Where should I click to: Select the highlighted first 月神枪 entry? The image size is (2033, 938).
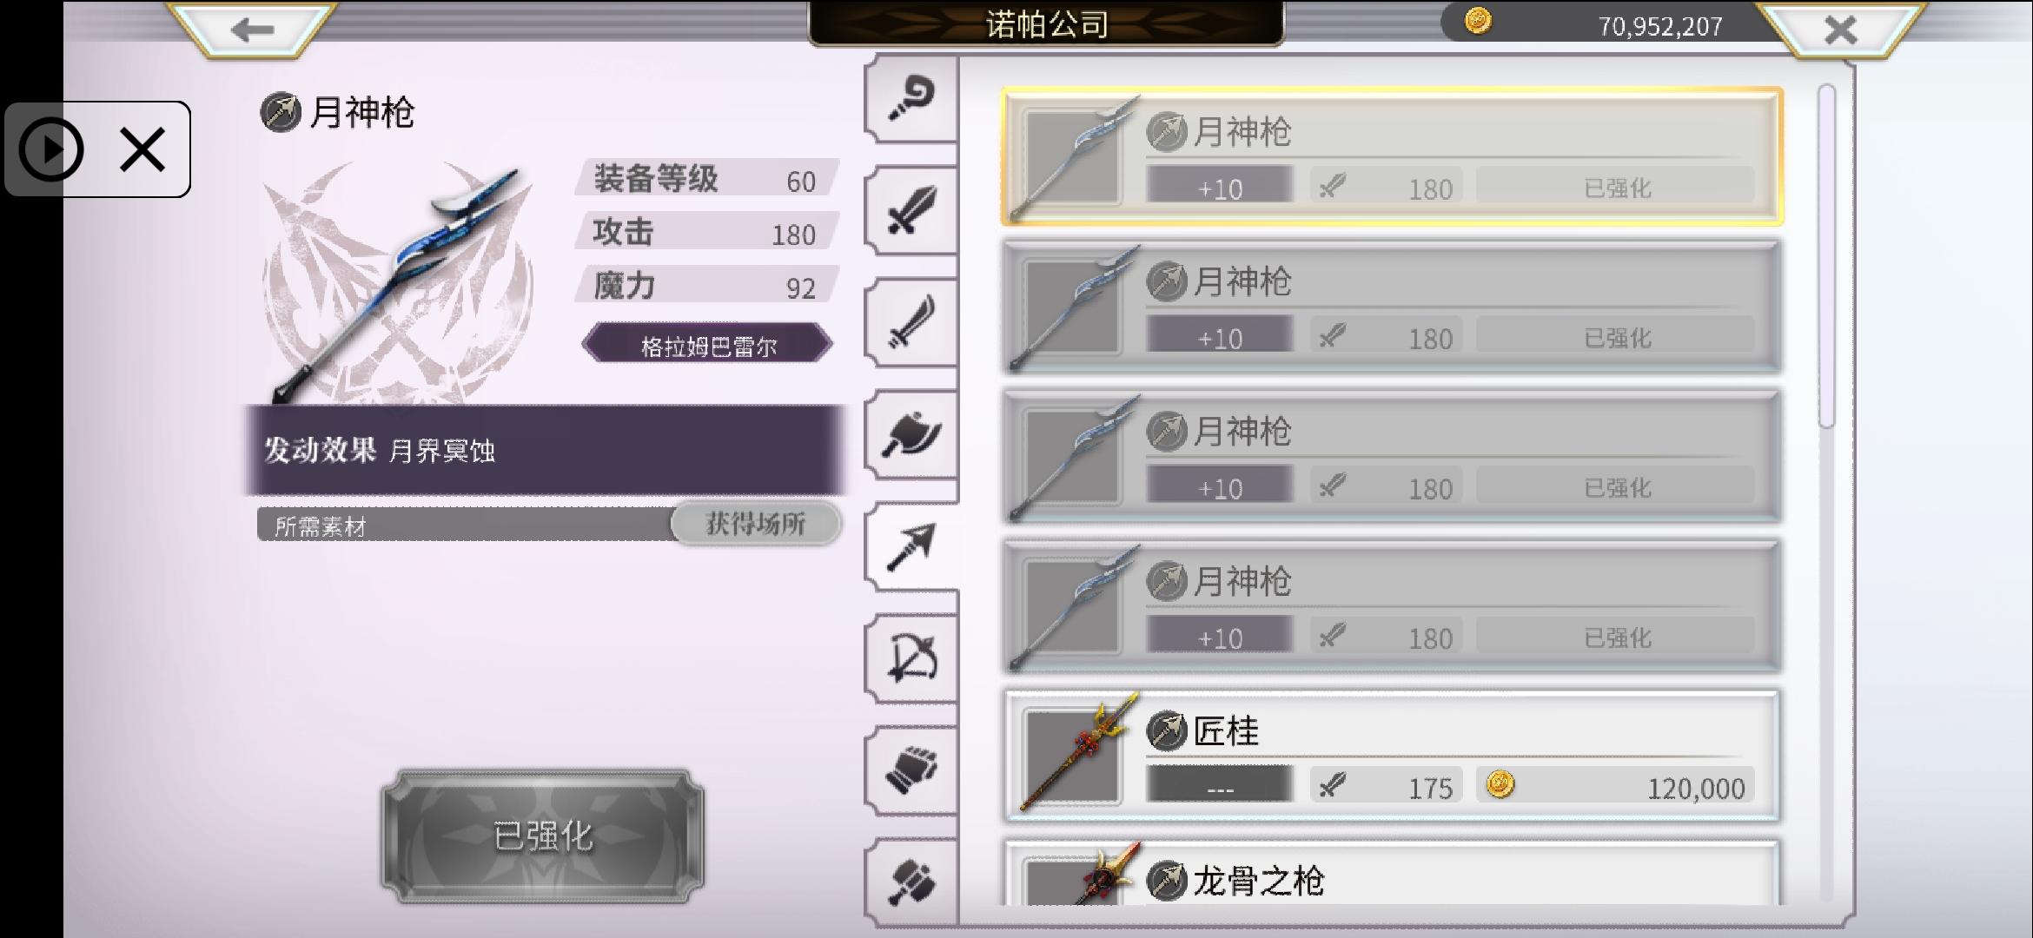[1392, 156]
